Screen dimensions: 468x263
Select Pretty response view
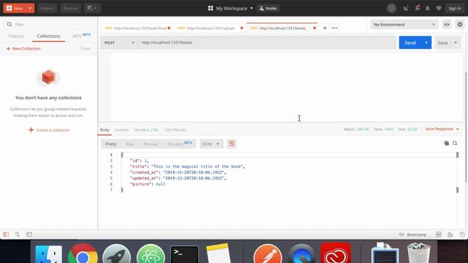[110, 144]
